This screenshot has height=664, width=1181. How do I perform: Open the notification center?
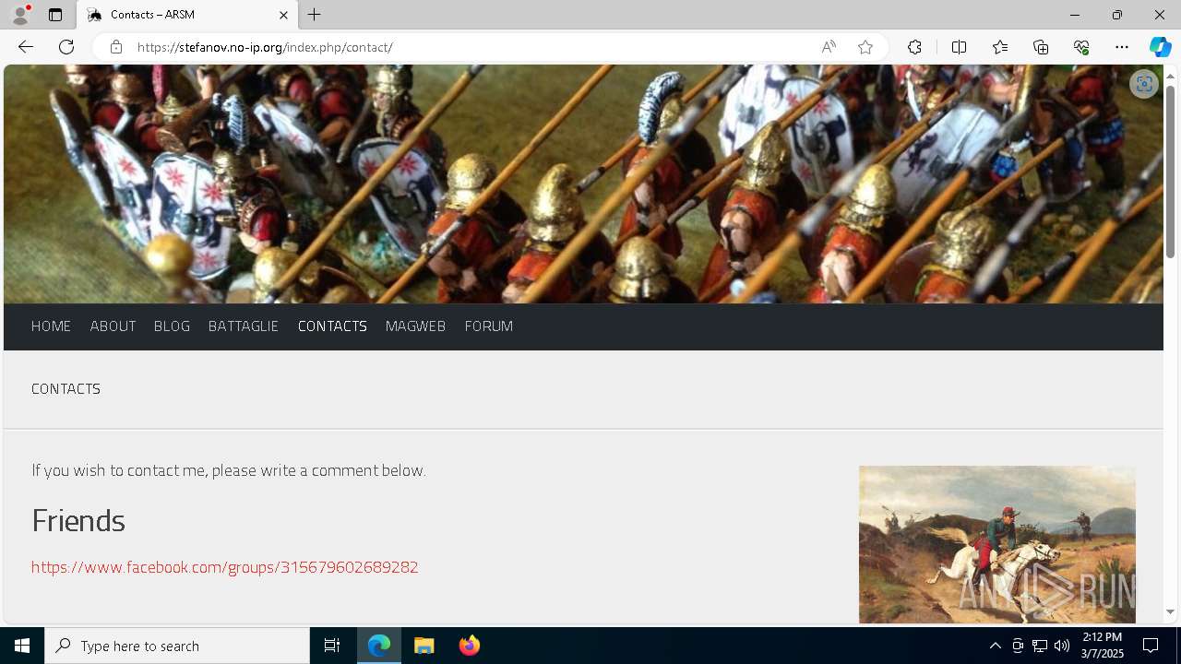[x=1151, y=646]
